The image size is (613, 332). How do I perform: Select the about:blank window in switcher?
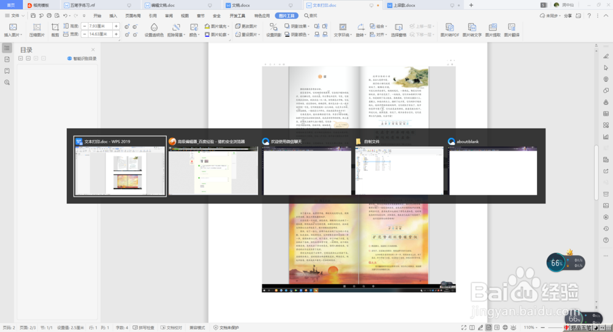tap(493, 166)
